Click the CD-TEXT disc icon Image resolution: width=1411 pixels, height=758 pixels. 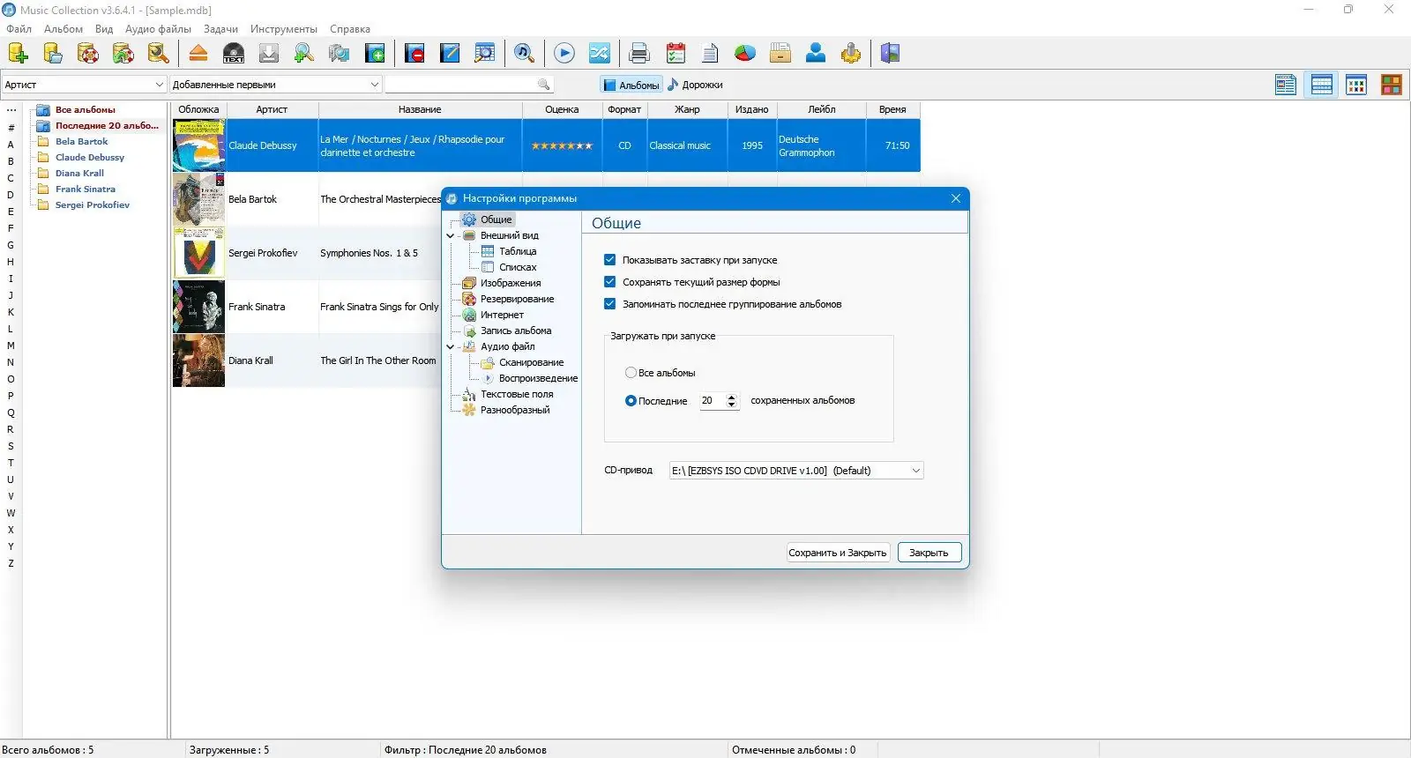pos(234,53)
